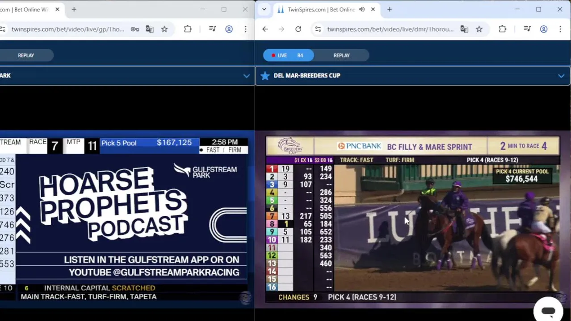Open media control icon in right window
This screenshot has height=321, width=571.
(527, 29)
